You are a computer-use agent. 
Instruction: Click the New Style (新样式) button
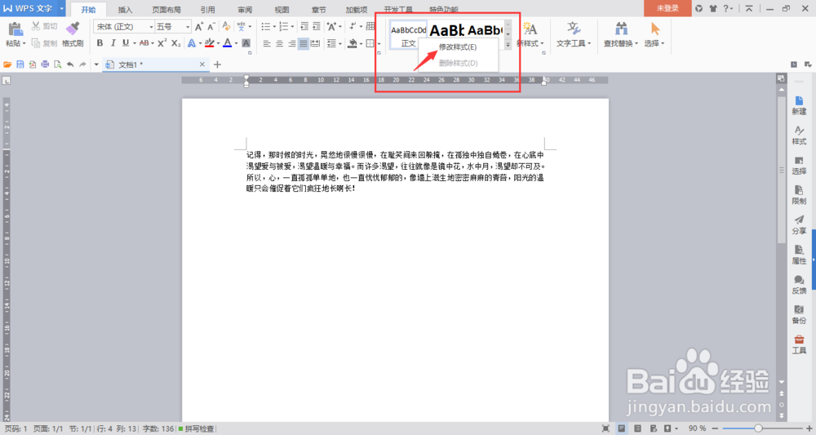[x=530, y=34]
